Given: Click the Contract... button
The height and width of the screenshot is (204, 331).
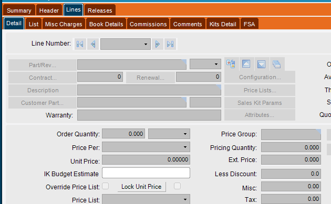Looking at the screenshot, I should (43, 78).
